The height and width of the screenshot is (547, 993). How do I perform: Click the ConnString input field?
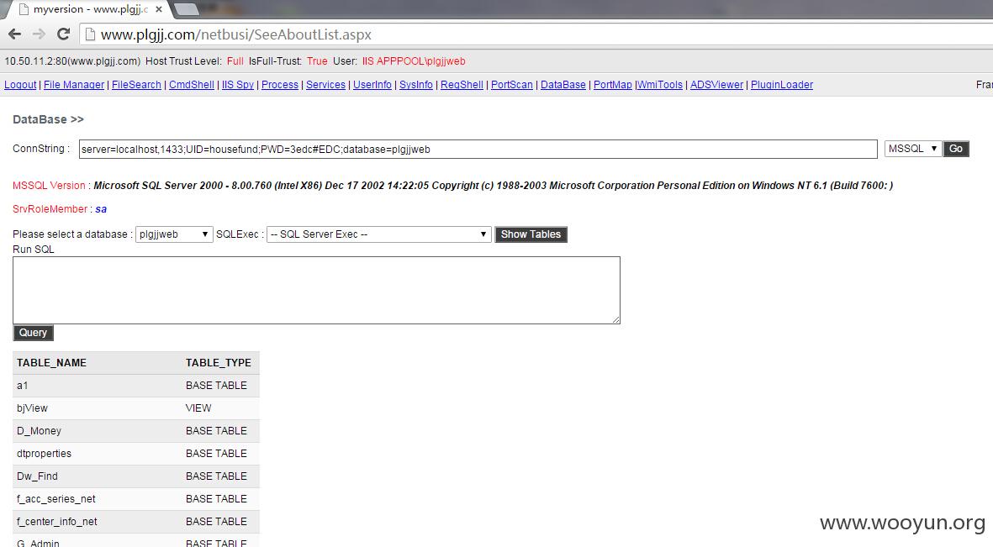coord(478,150)
